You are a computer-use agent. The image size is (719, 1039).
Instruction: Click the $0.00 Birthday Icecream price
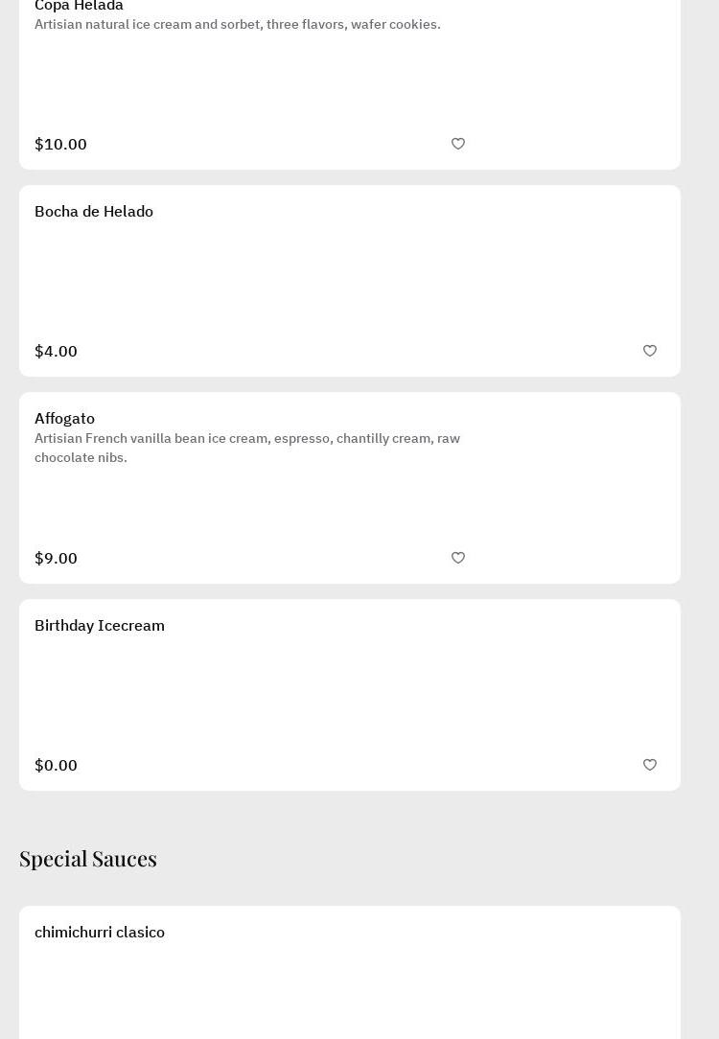click(56, 765)
